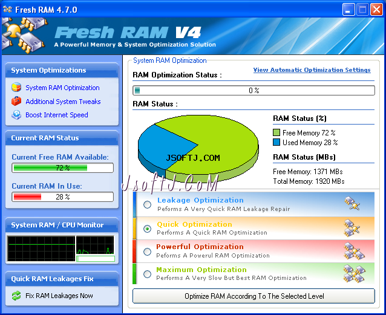Click the Additional System Tweaks toolbox icon
Viewport: 386px width, 315px height.
click(16, 101)
